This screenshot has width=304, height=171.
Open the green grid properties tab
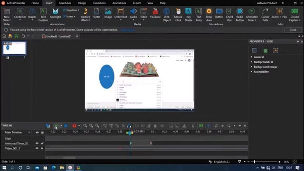tap(265, 51)
